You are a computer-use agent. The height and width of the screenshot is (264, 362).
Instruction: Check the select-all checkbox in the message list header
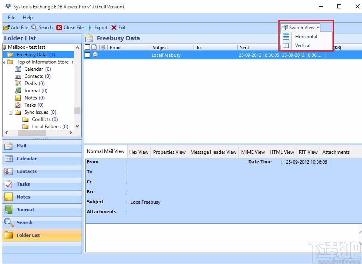click(87, 47)
